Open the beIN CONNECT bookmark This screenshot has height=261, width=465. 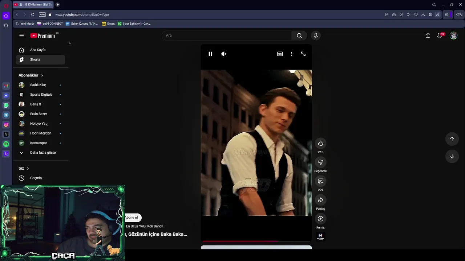click(x=50, y=24)
